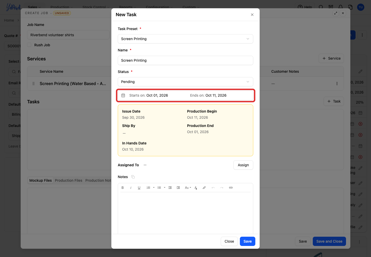Open notifications bell in top bar
The image size is (371, 257).
point(341,7)
